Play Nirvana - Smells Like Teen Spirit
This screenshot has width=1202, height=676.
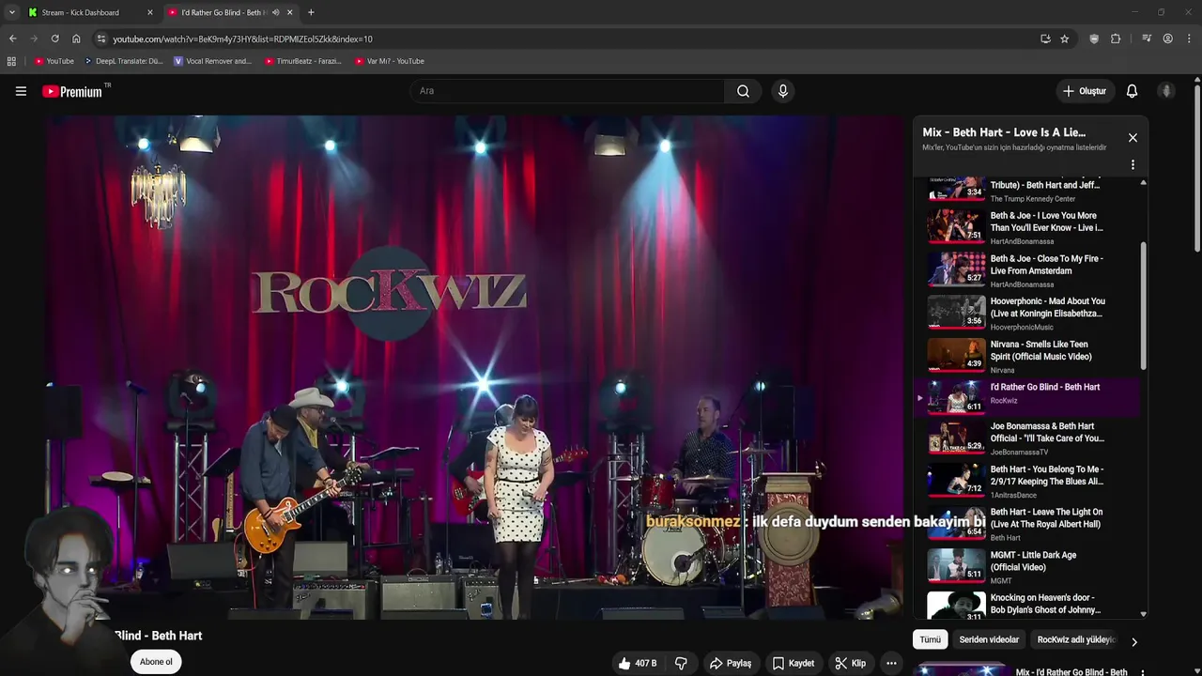click(x=1026, y=356)
